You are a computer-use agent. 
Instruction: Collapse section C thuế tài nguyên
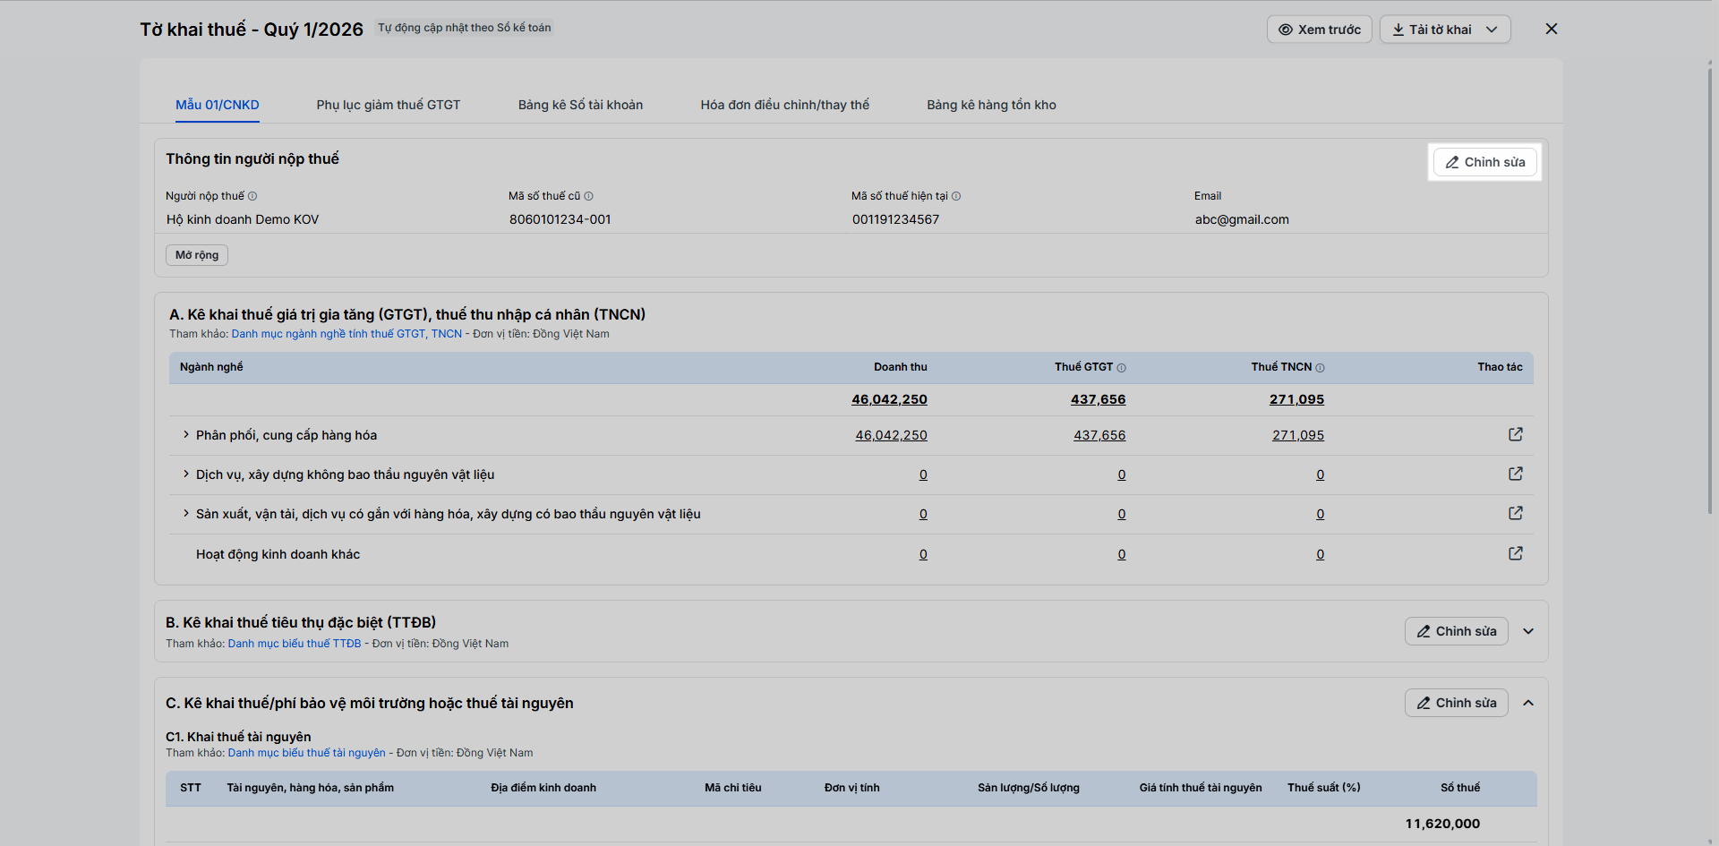(1528, 703)
